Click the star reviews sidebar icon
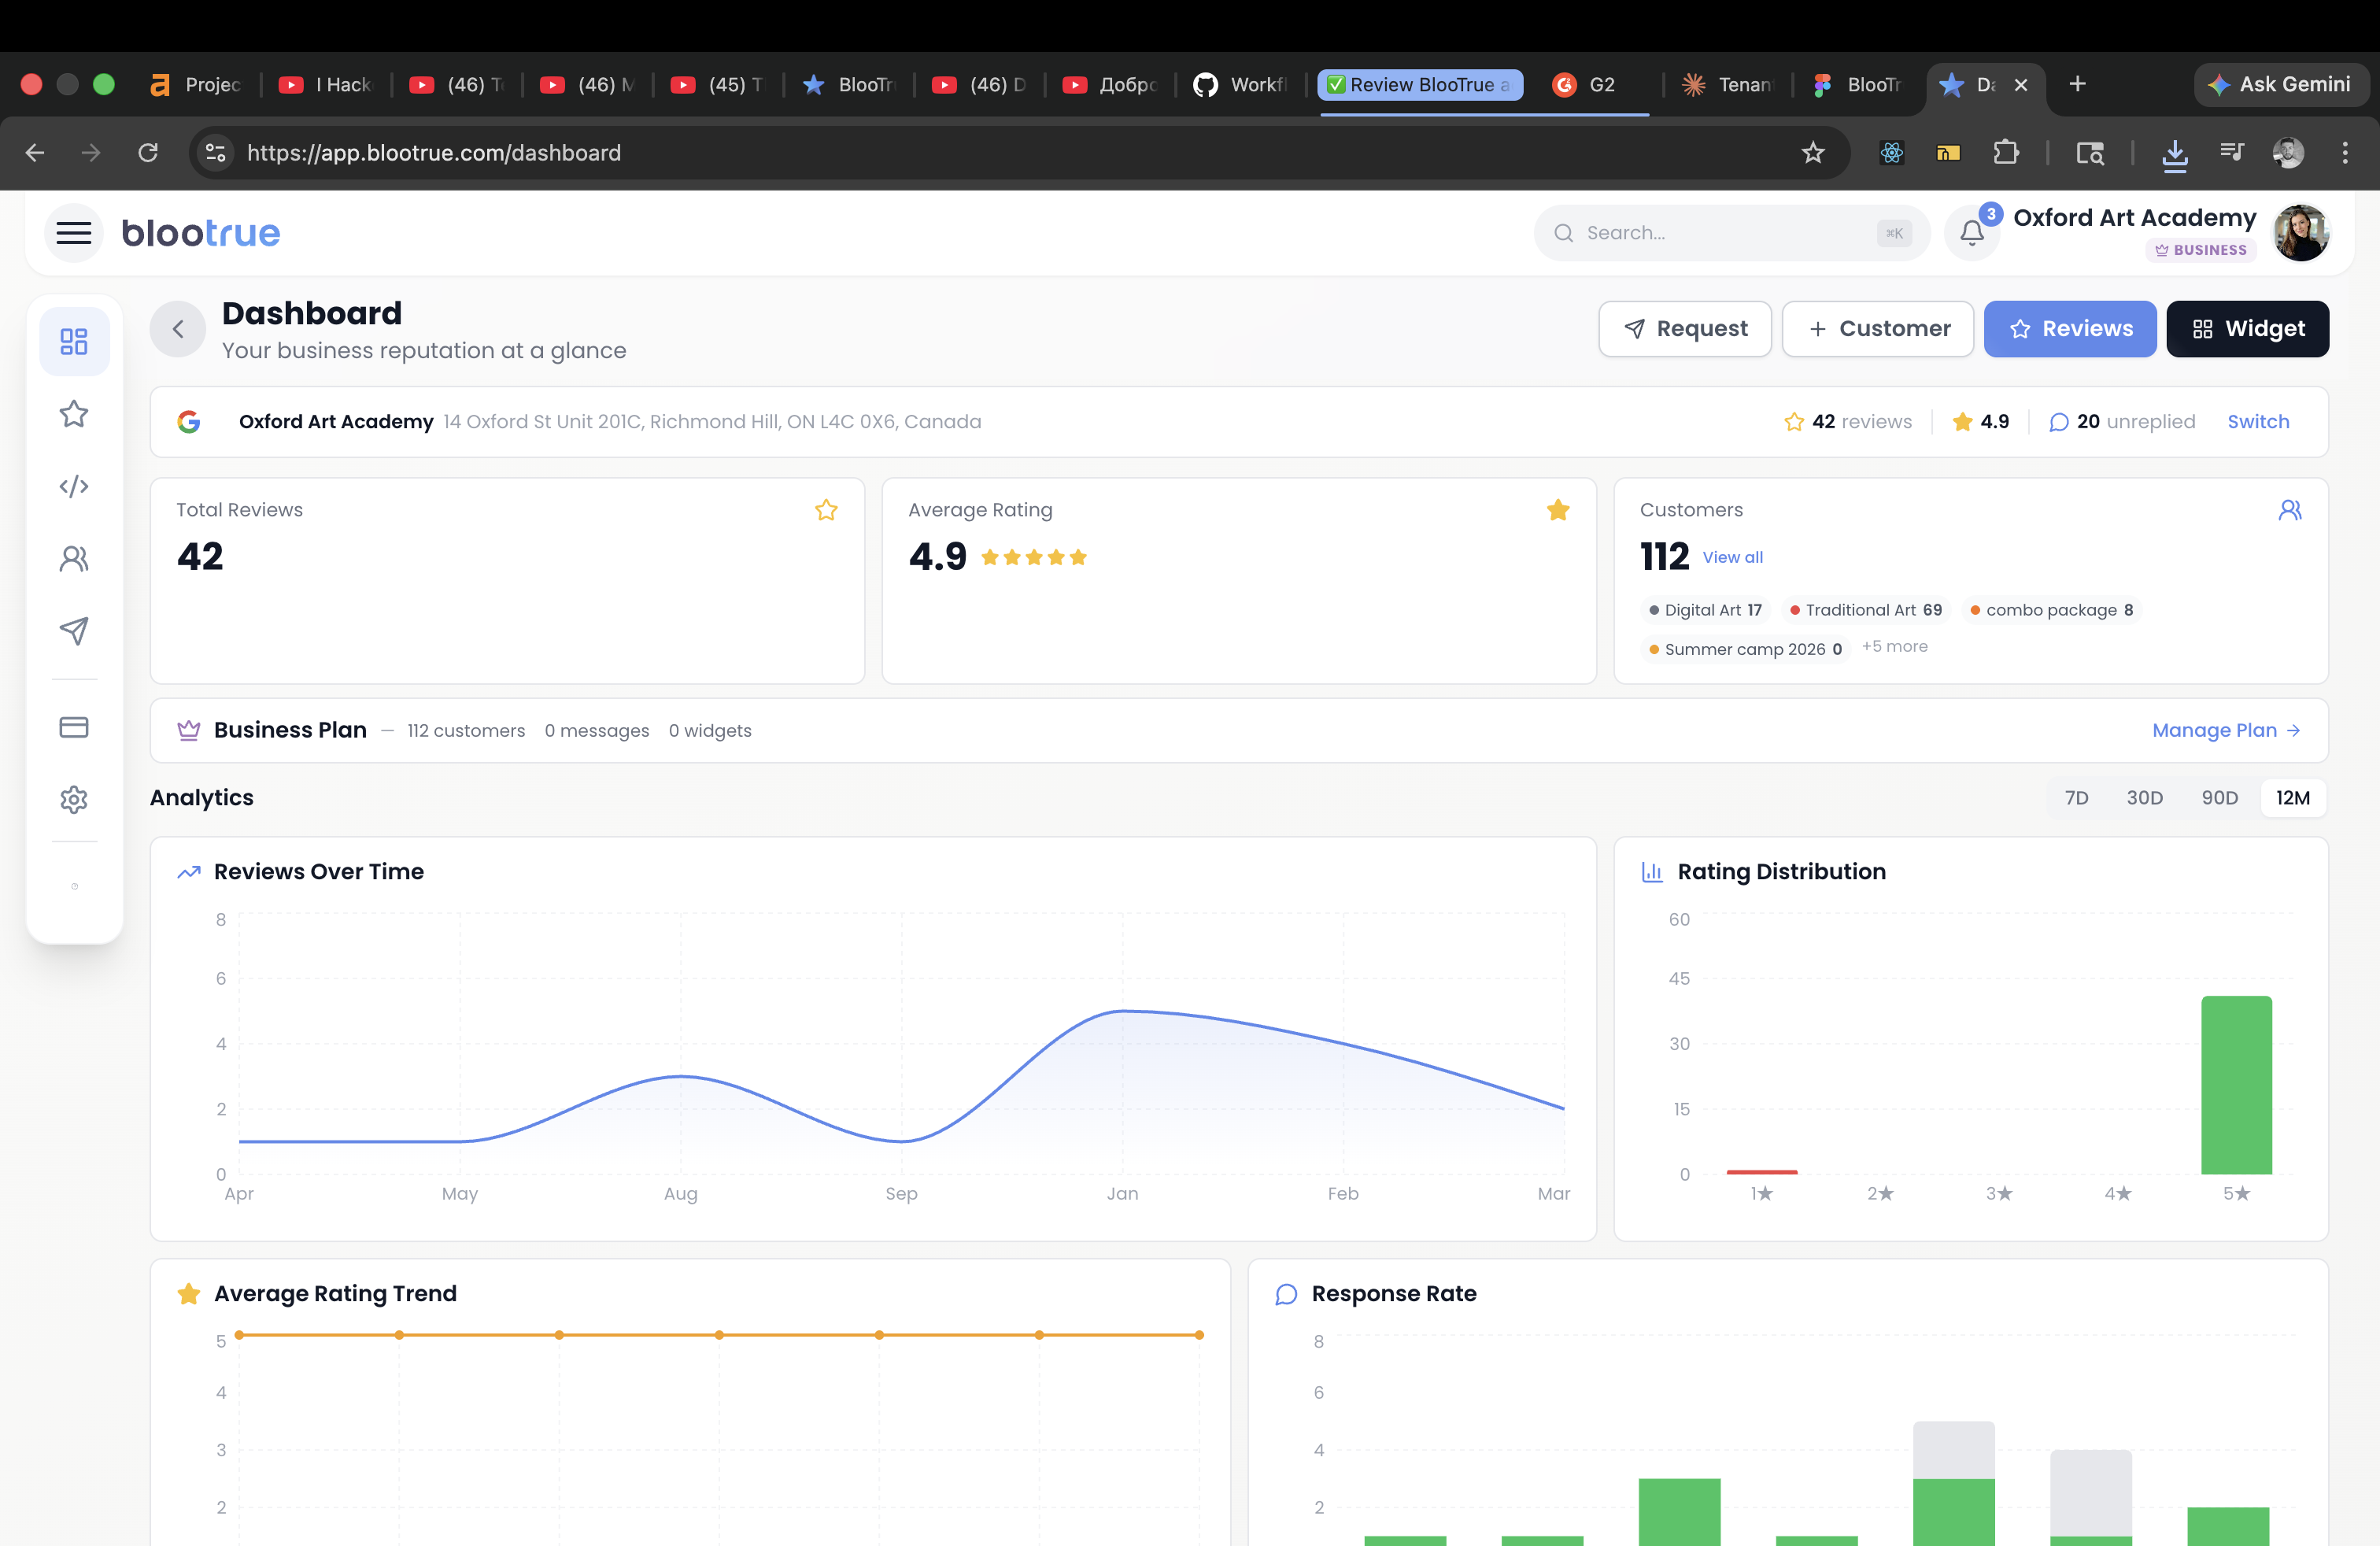Viewport: 2380px width, 1546px height. coord(74,414)
